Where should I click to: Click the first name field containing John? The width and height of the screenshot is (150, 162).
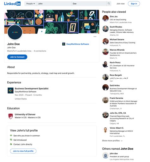pyautogui.click(x=54, y=4)
